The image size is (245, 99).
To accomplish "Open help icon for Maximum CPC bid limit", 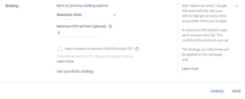I will pyautogui.click(x=110, y=26).
